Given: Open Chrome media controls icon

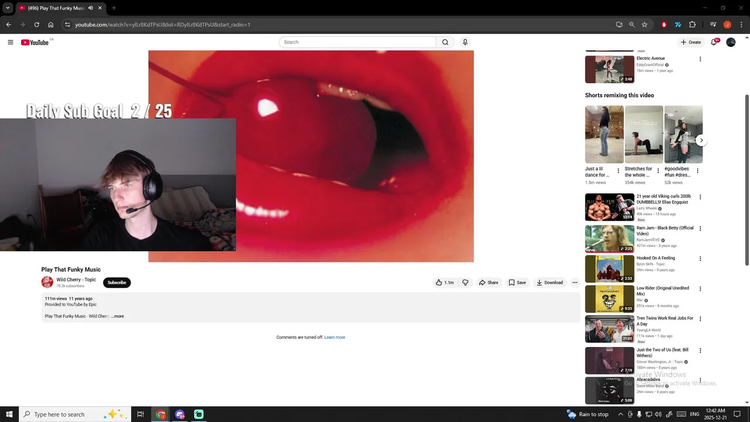Looking at the screenshot, I should coord(713,25).
